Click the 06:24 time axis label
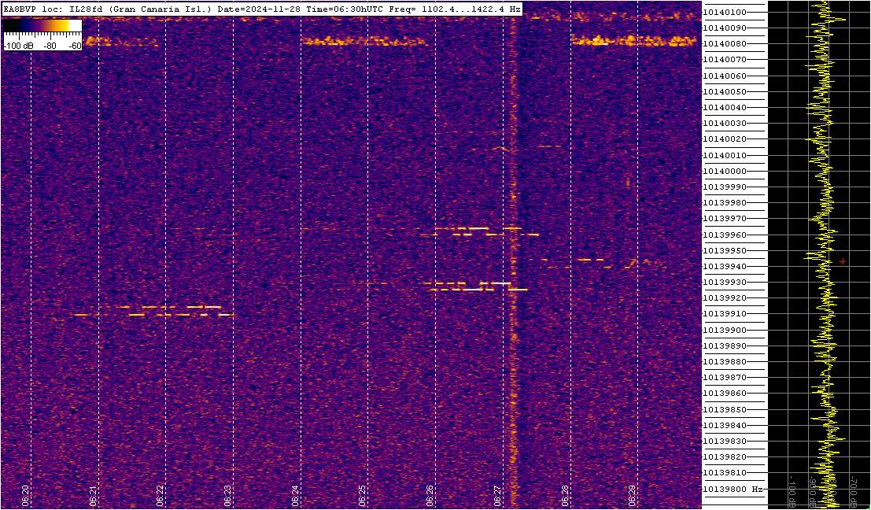Screen dimensions: 871x510 (x=296, y=496)
